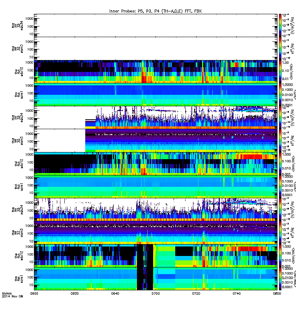
Task: Click the 'thd fbk edc12' panel label
Action: 19,164
